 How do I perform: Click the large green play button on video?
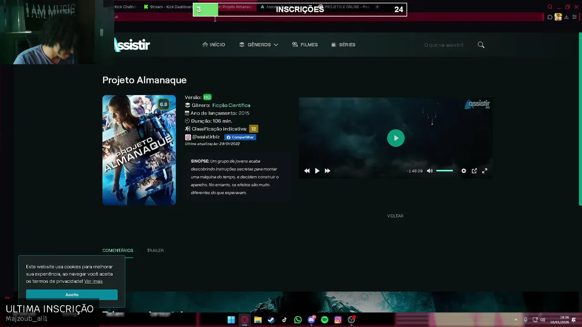tap(396, 138)
